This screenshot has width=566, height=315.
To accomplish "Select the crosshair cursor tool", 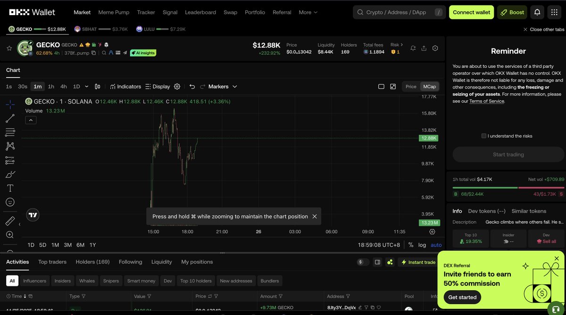I will coord(10,104).
